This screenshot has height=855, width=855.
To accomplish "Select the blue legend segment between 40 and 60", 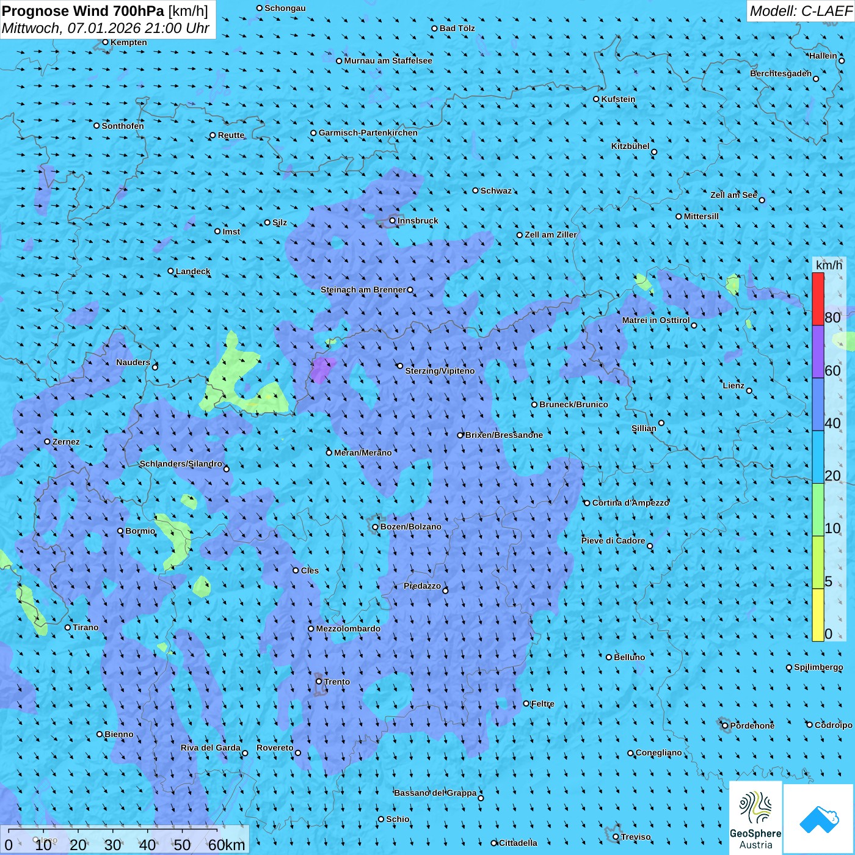I will (x=818, y=404).
